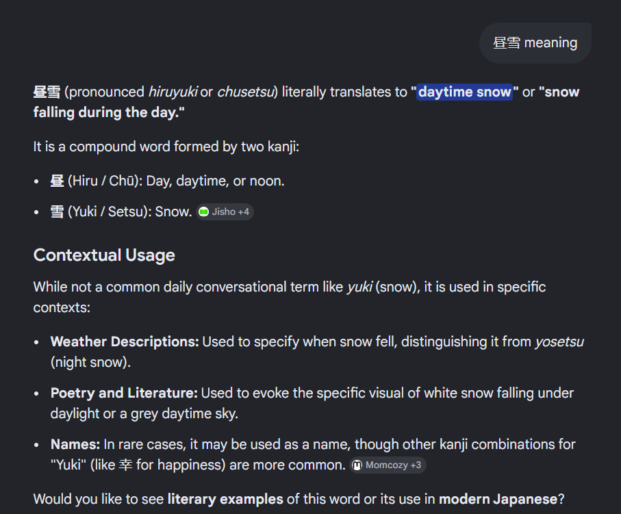Click the bold 'modern Japanese' suggestion

[498, 499]
